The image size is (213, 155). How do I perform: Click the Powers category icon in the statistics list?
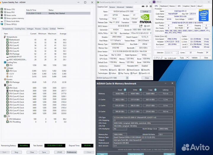click(x=5, y=79)
